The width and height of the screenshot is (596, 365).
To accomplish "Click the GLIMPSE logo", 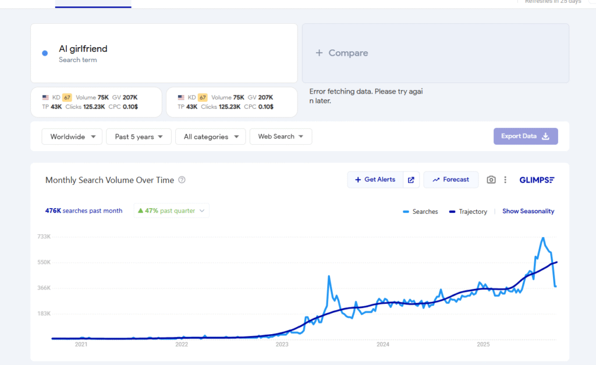I will coord(537,180).
